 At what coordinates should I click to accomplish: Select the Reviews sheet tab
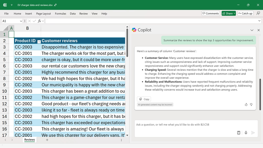pos(29,140)
